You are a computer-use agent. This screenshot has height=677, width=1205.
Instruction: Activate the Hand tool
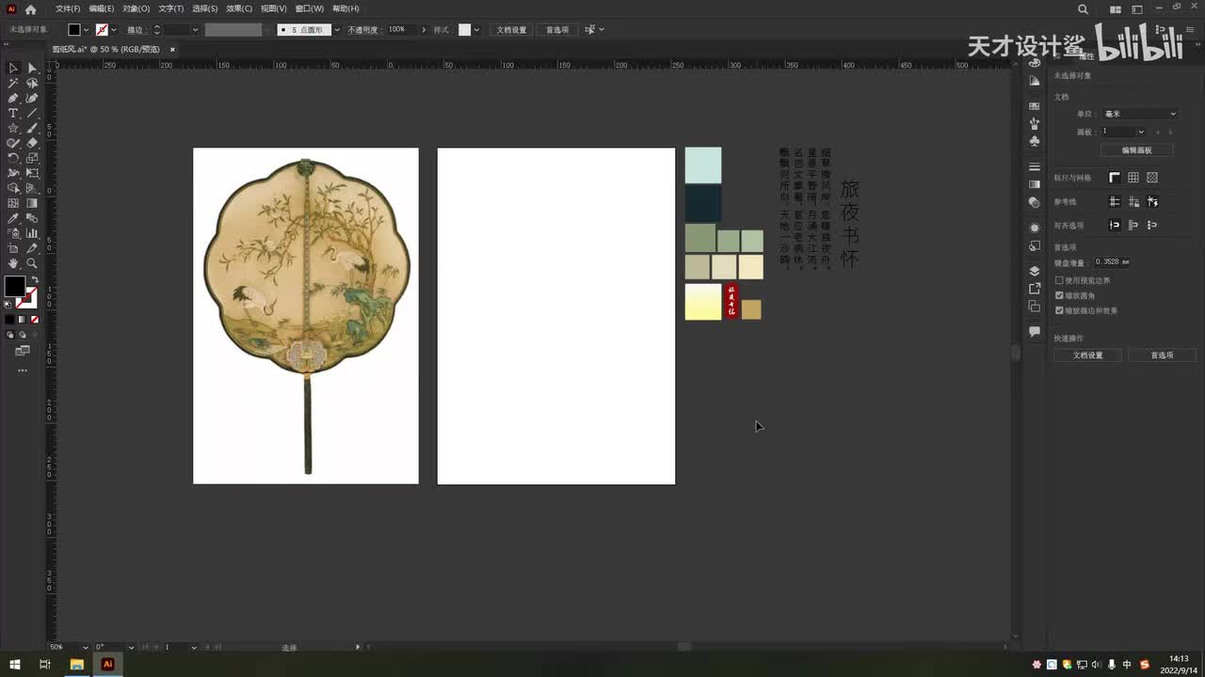point(13,263)
